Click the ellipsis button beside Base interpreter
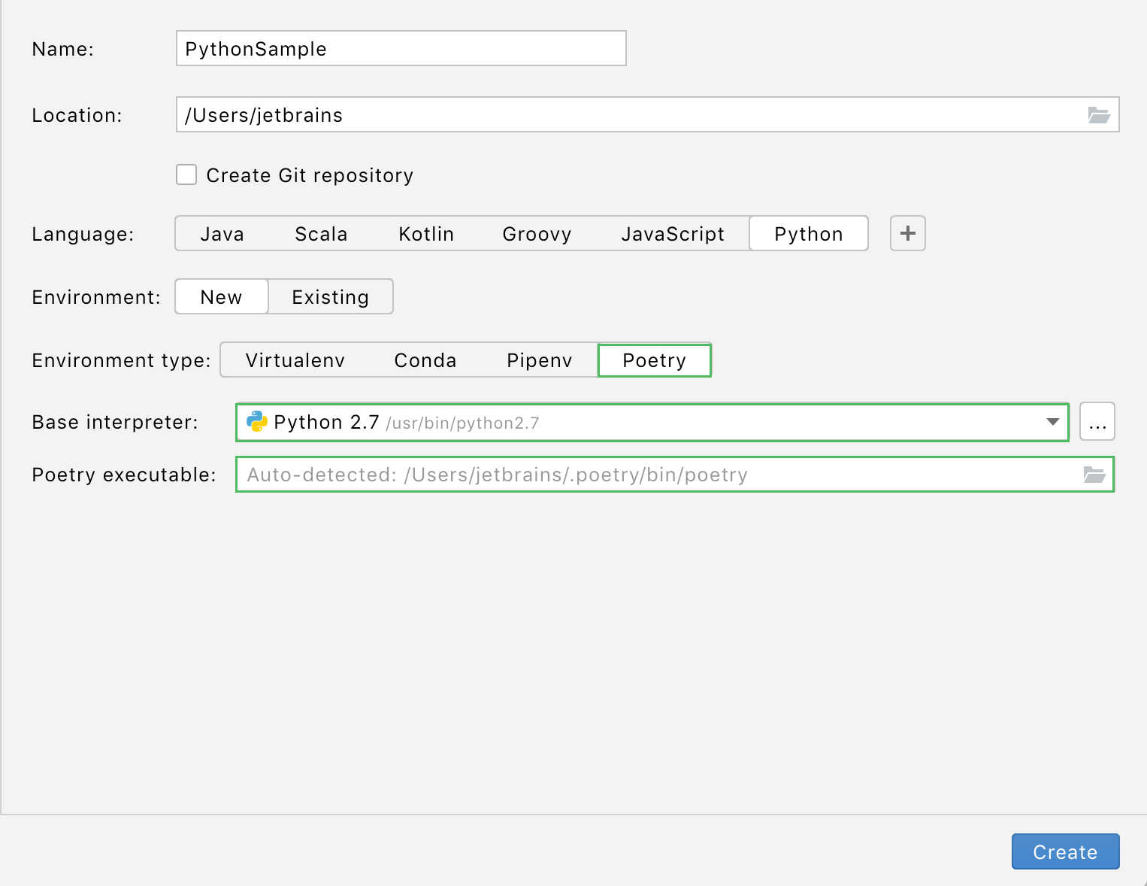 pyautogui.click(x=1097, y=422)
